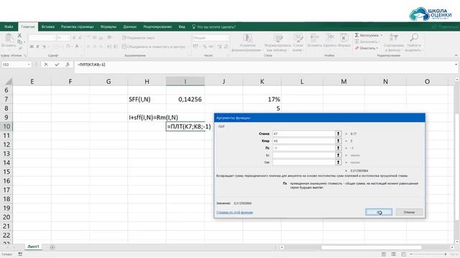Confirm formula entry with the checkmark icon
This screenshot has height=258, width=460.
point(57,64)
